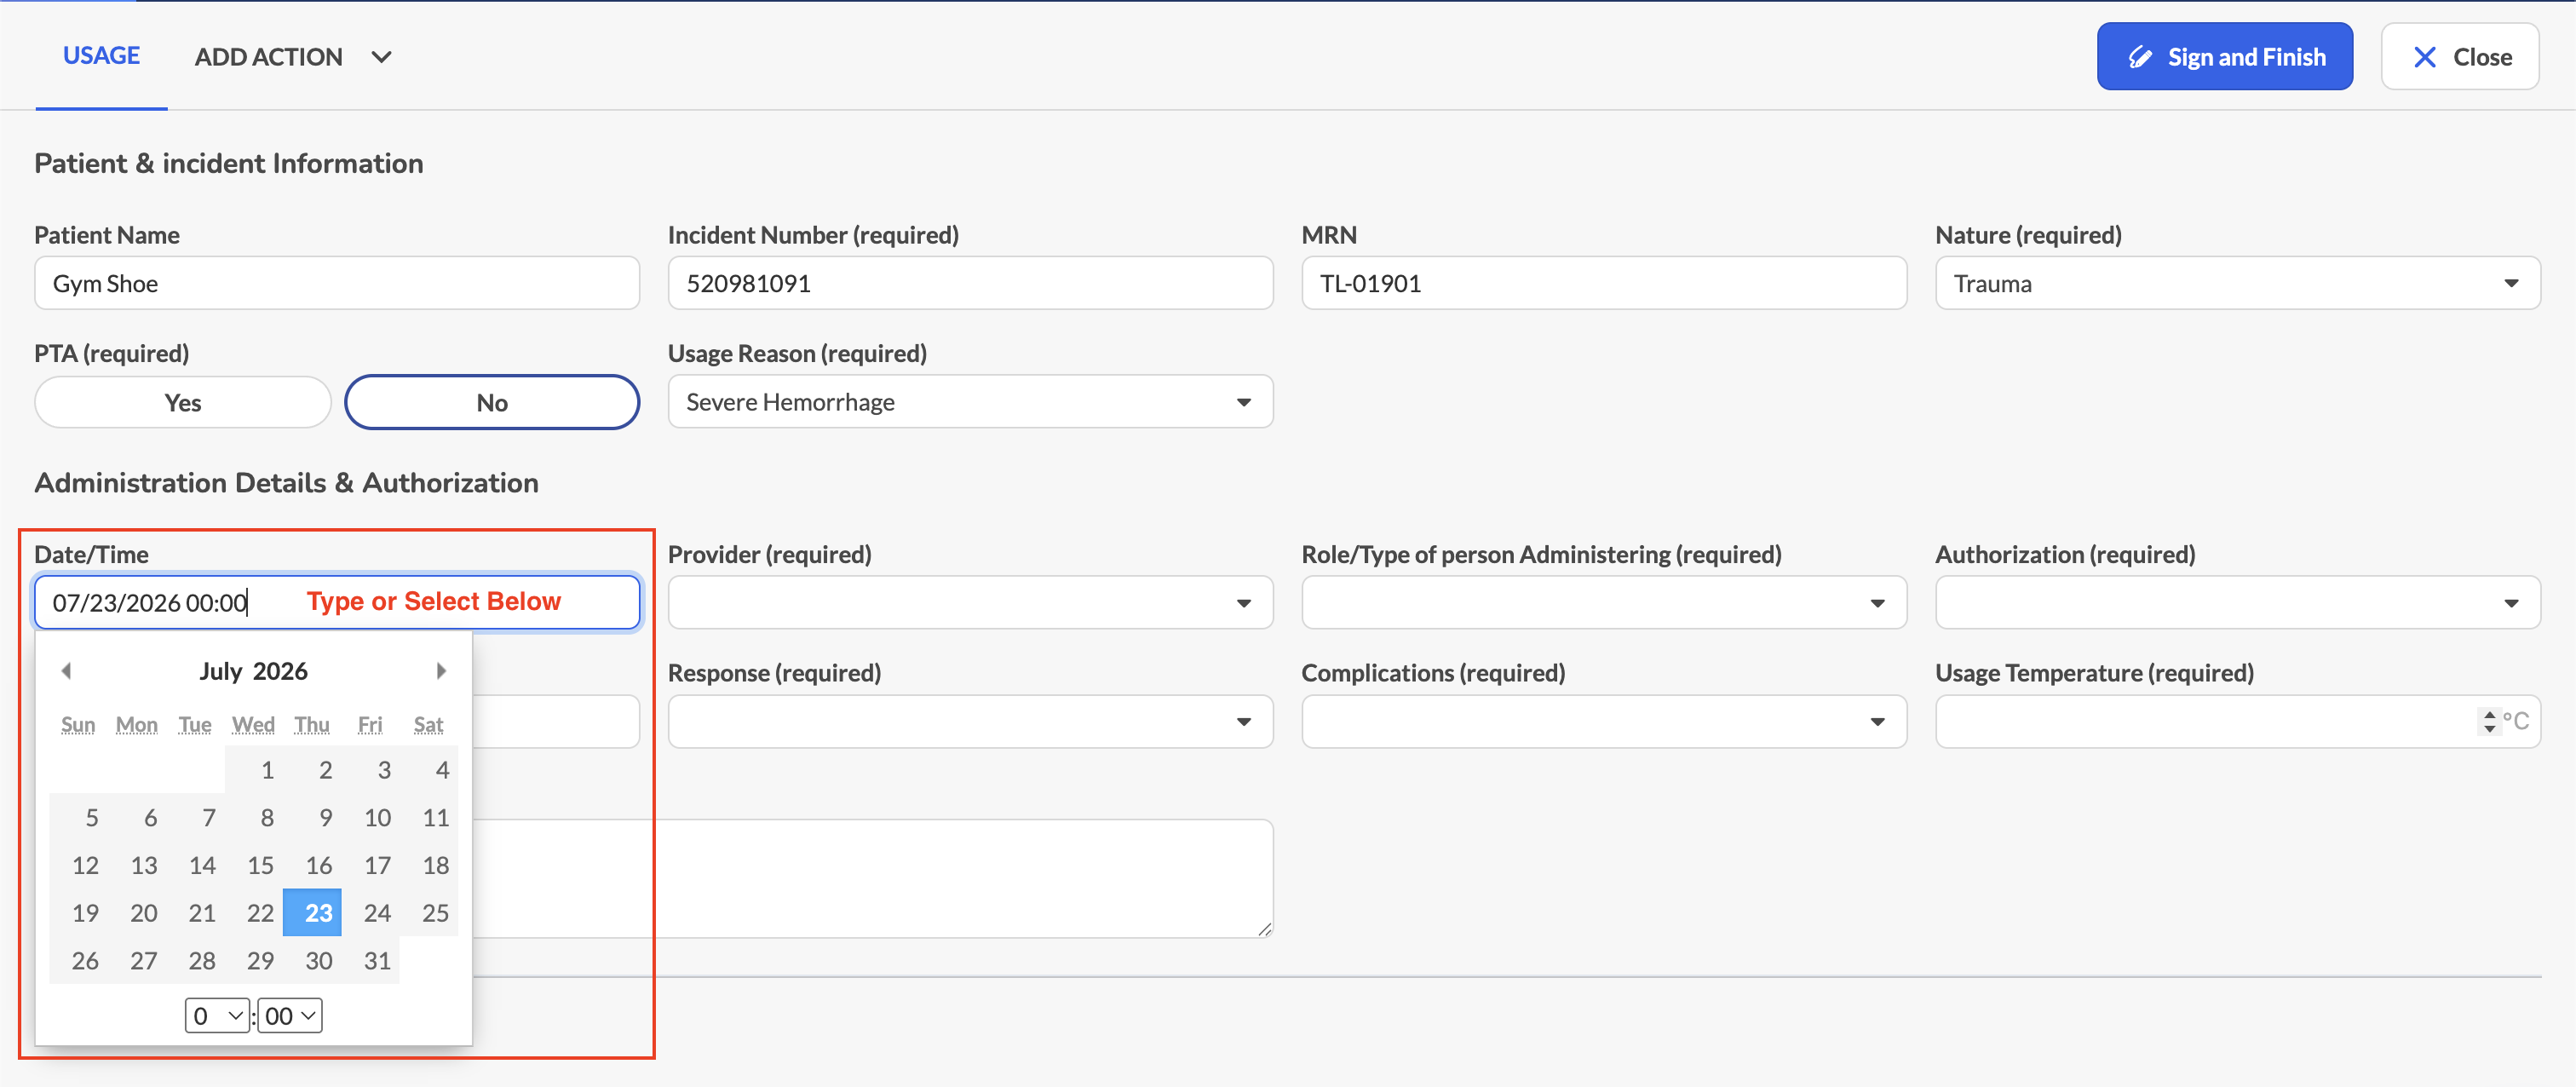The height and width of the screenshot is (1087, 2576).
Task: Open the Usage Reason dropdown
Action: tap(970, 402)
